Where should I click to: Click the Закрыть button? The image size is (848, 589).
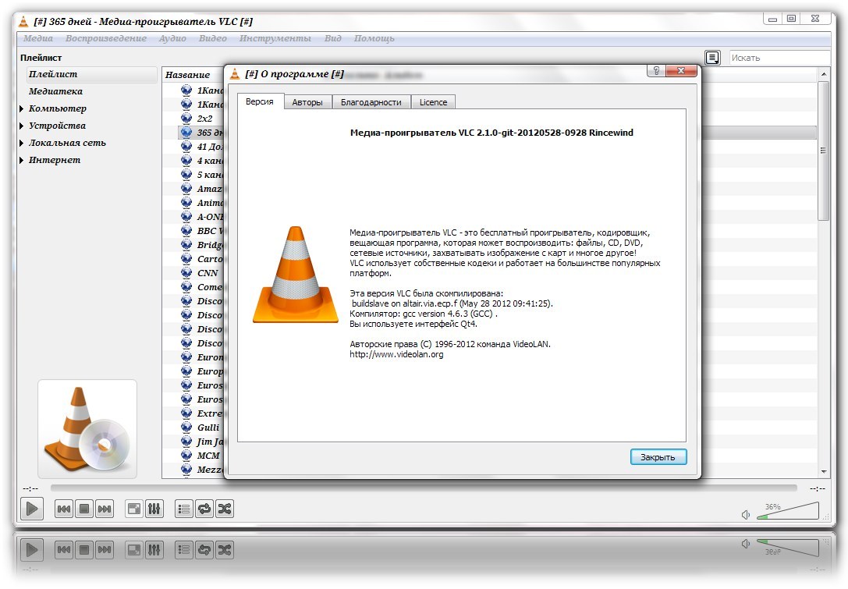click(658, 457)
